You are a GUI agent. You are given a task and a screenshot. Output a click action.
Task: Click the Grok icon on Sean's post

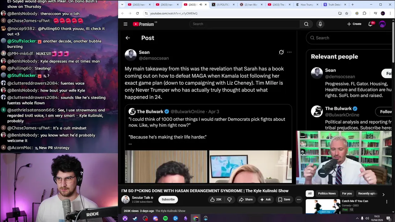coord(281,52)
